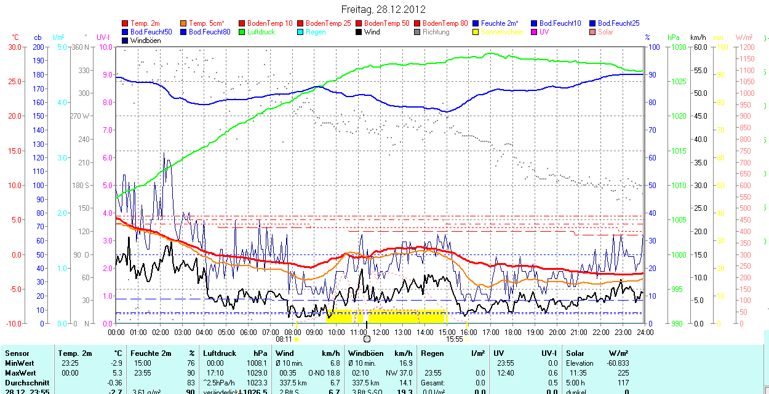
Task: Click the Windböen legend label
Action: (146, 41)
